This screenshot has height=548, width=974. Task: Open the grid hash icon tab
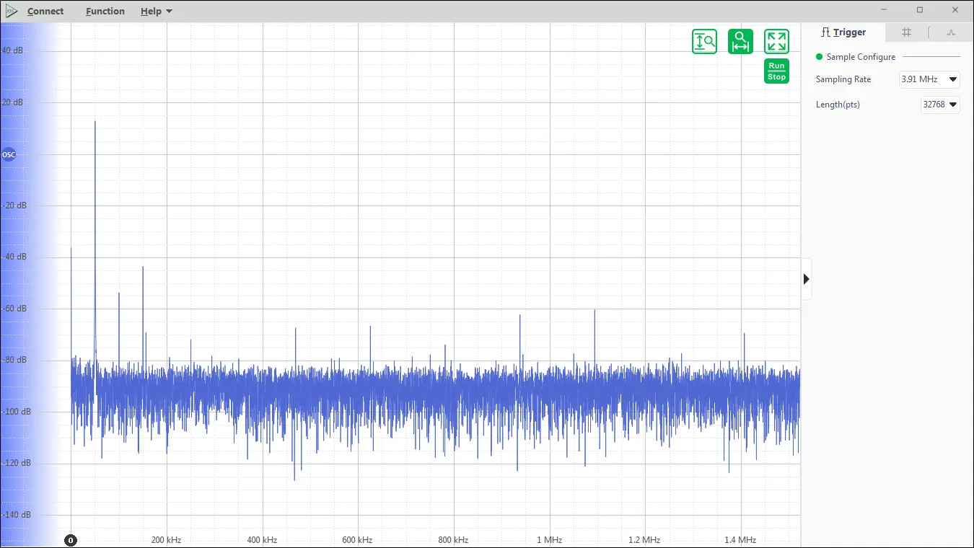[907, 32]
